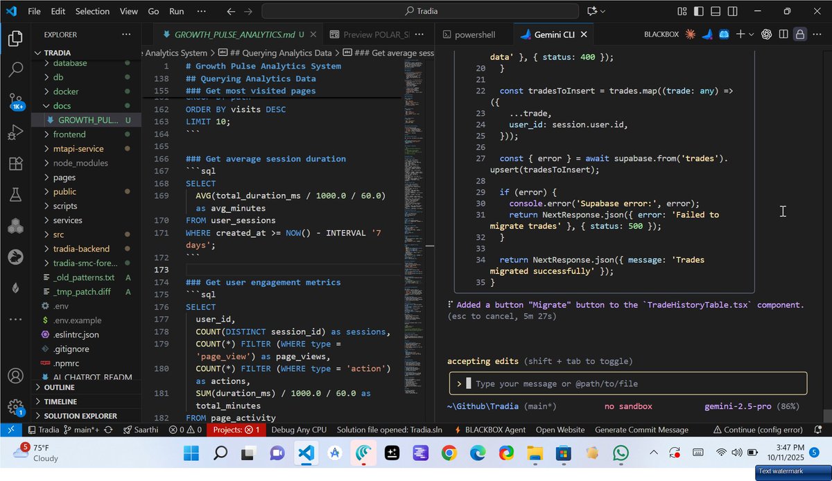Open .eslintrc.json file
The width and height of the screenshot is (832, 481).
87,335
